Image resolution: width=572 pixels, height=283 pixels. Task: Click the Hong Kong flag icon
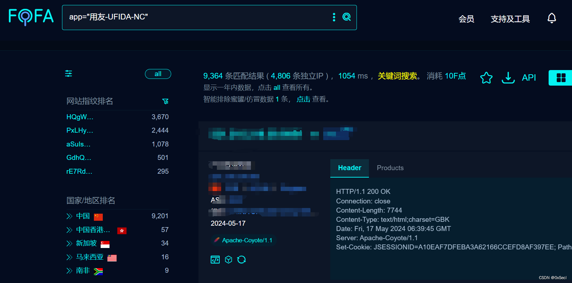(x=122, y=231)
